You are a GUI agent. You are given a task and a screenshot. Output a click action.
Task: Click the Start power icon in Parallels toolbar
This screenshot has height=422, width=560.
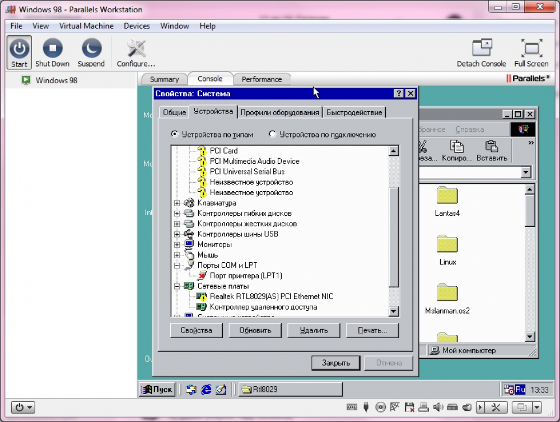tap(19, 49)
